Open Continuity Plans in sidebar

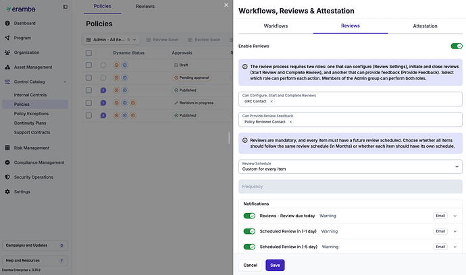(x=30, y=123)
